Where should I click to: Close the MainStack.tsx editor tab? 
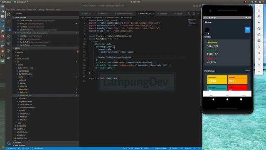pos(153,14)
